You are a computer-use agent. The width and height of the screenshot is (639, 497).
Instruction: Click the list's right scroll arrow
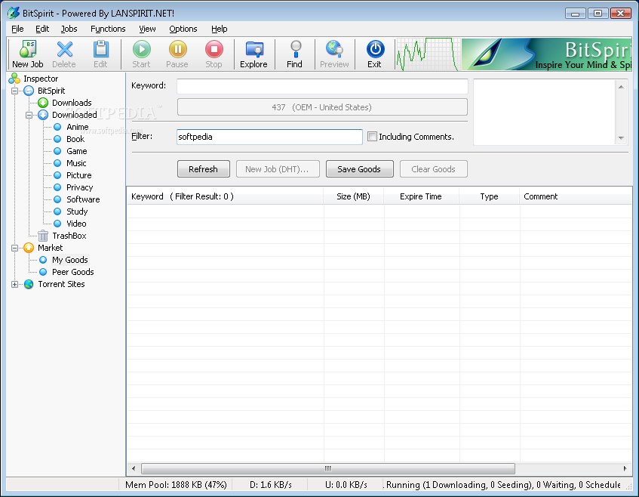click(625, 468)
